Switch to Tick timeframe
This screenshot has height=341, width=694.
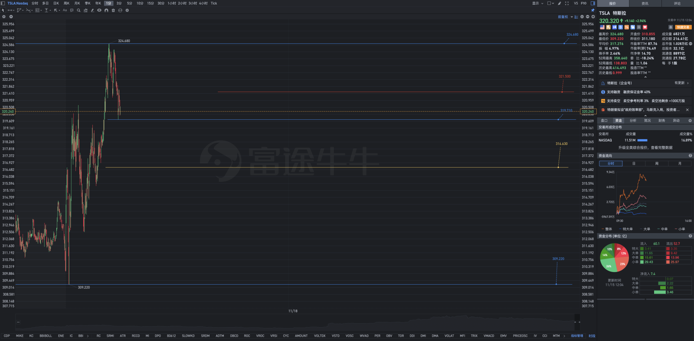214,3
